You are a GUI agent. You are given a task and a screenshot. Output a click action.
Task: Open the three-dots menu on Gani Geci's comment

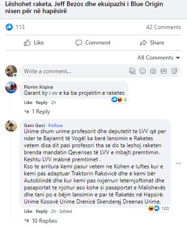tap(179, 164)
